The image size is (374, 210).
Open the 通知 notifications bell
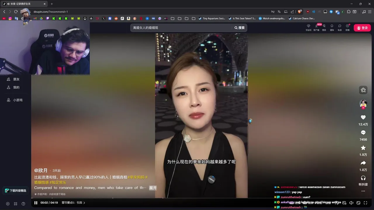332,27
